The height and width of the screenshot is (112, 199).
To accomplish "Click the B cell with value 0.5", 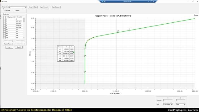I will tap(20, 38).
